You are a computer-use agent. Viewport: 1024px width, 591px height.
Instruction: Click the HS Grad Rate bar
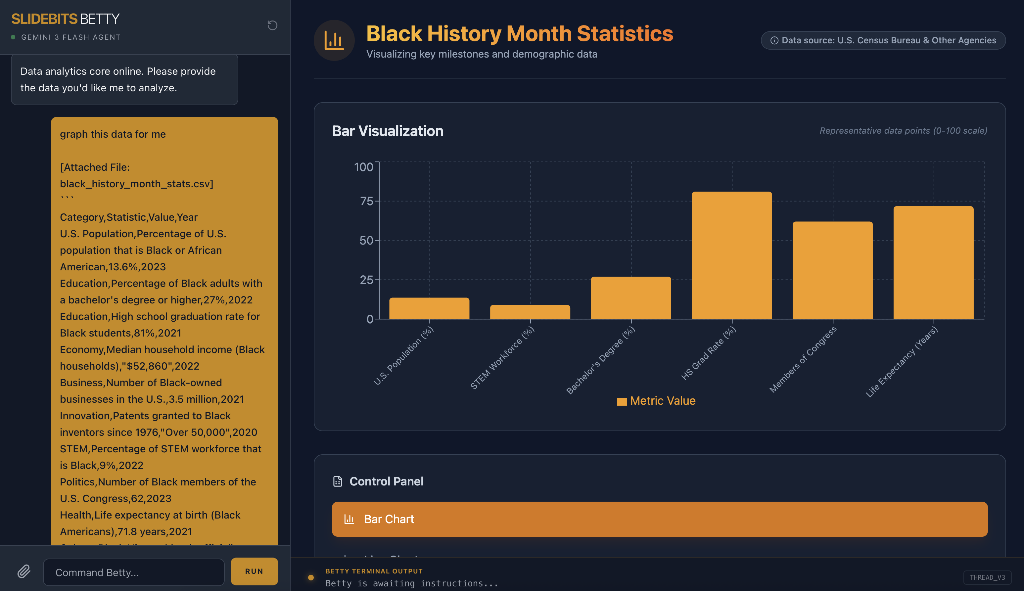[731, 255]
